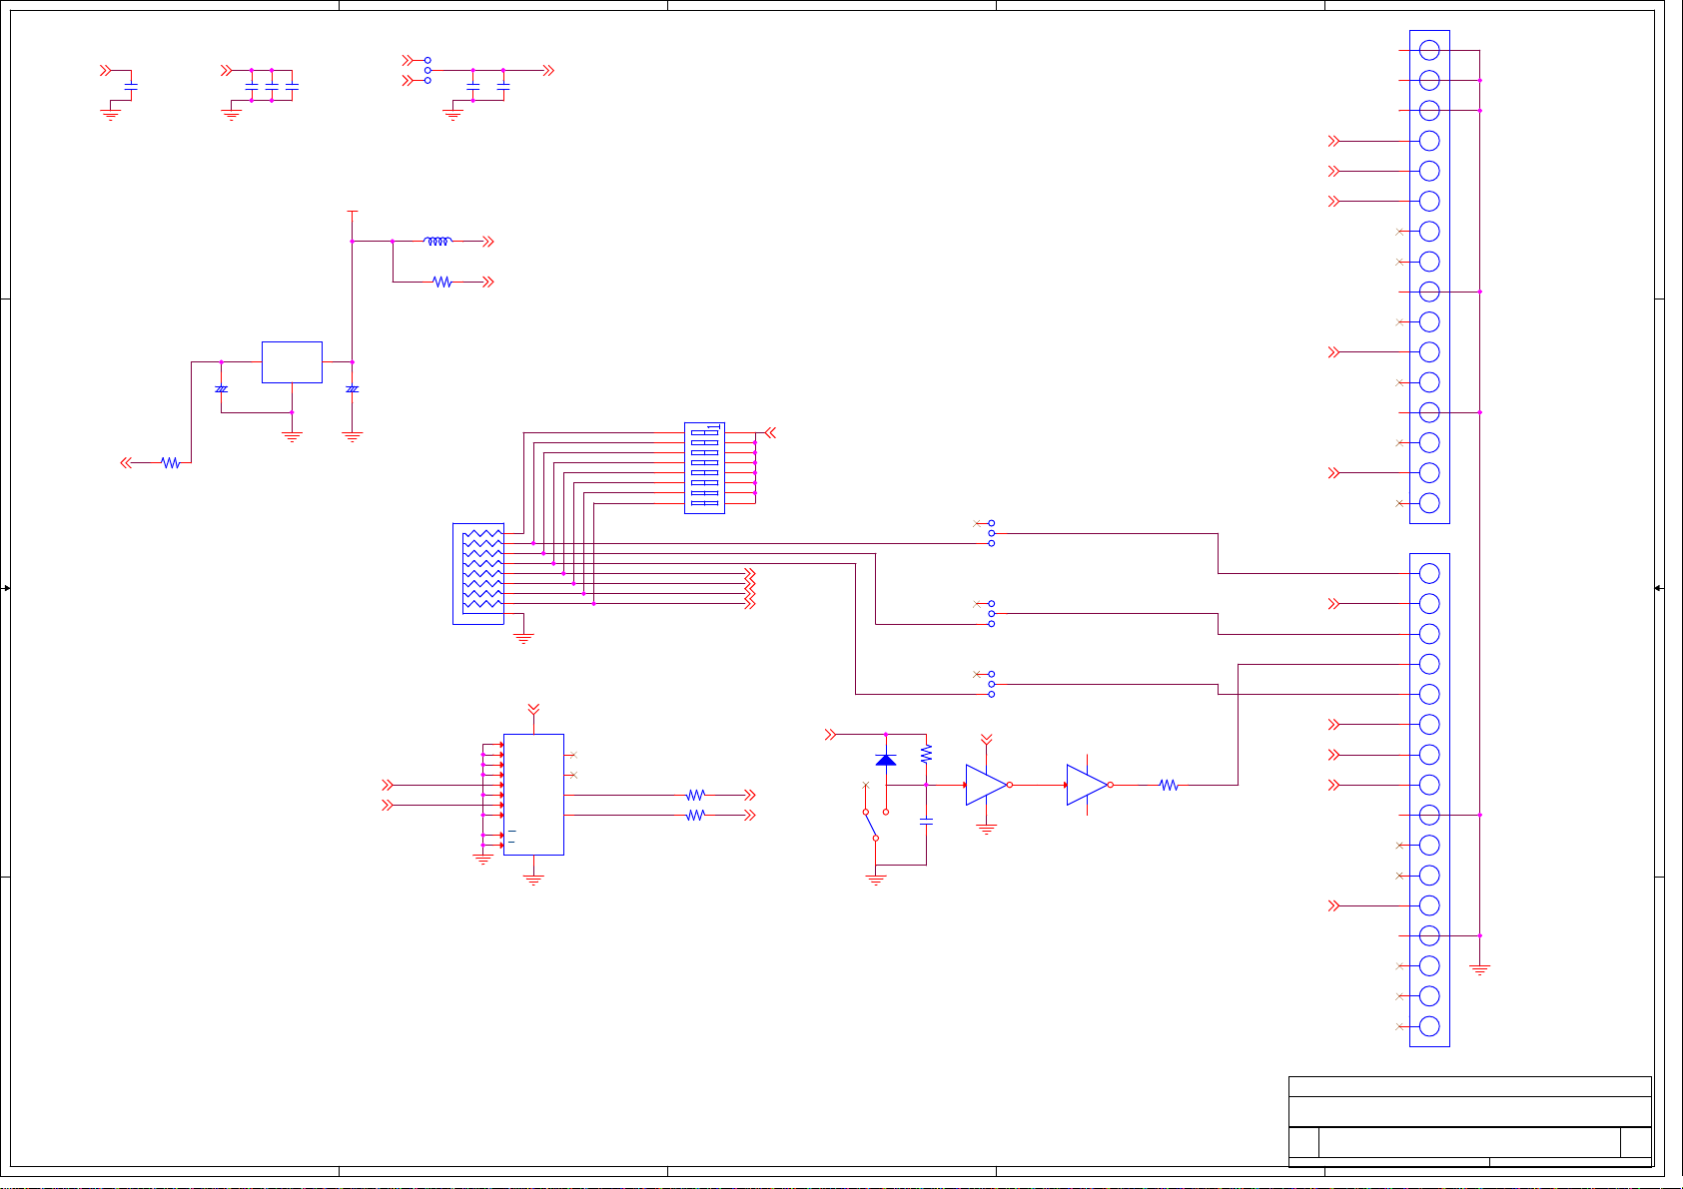Select the IC block with red input arrows
Viewport: 1683px width, 1189px height.
pos(533,795)
